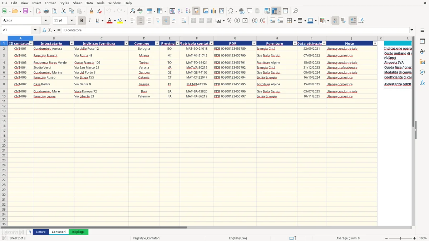Open Find and Replace
This screenshot has width=429, height=241.
tap(132, 11)
